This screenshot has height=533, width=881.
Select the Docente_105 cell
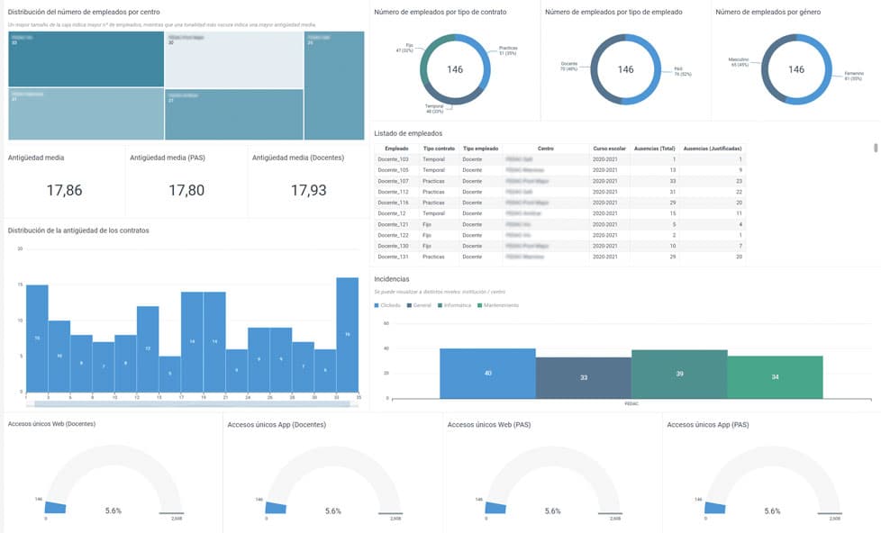(394, 170)
